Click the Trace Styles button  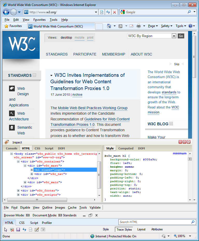tap(124, 230)
